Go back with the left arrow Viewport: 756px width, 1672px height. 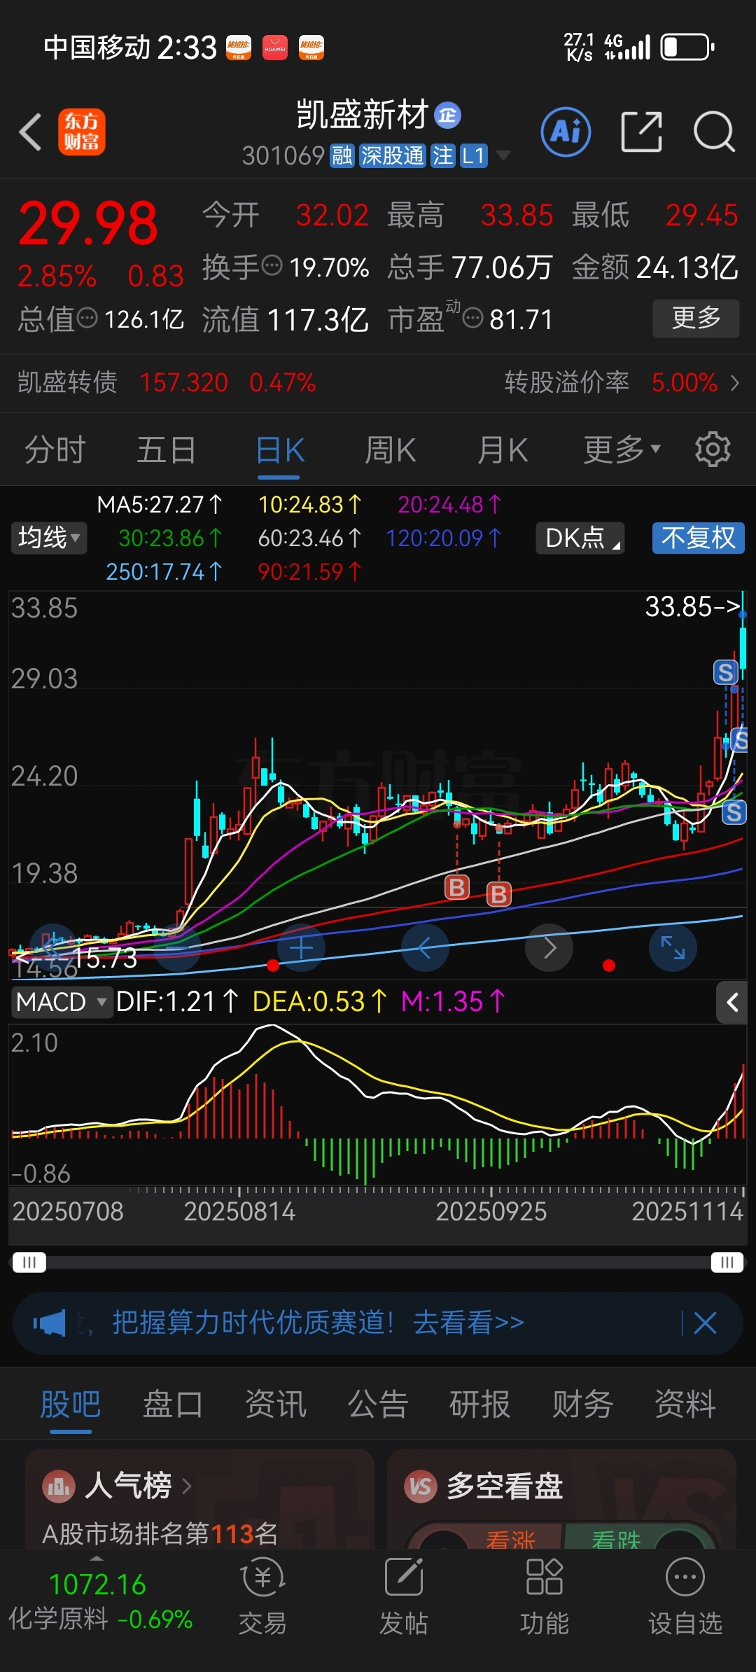click(x=31, y=132)
